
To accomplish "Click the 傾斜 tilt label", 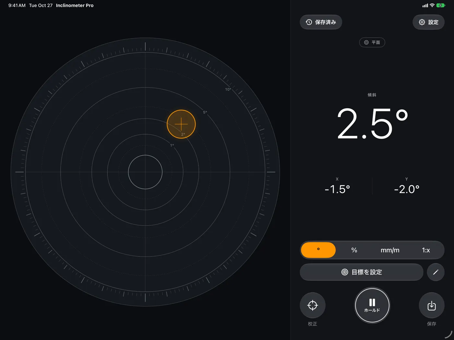I will [x=372, y=95].
